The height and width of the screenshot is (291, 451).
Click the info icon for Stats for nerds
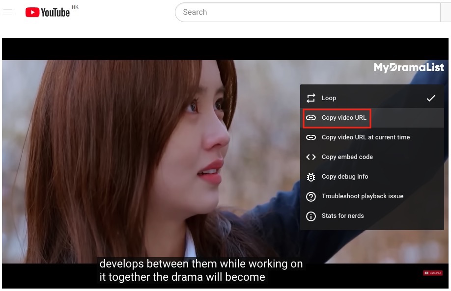coord(311,216)
